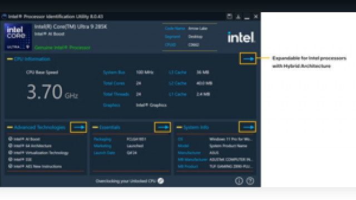This screenshot has height=200, width=356.
Task: Collapse the CPU Information section
Action: pyautogui.click(x=10, y=59)
